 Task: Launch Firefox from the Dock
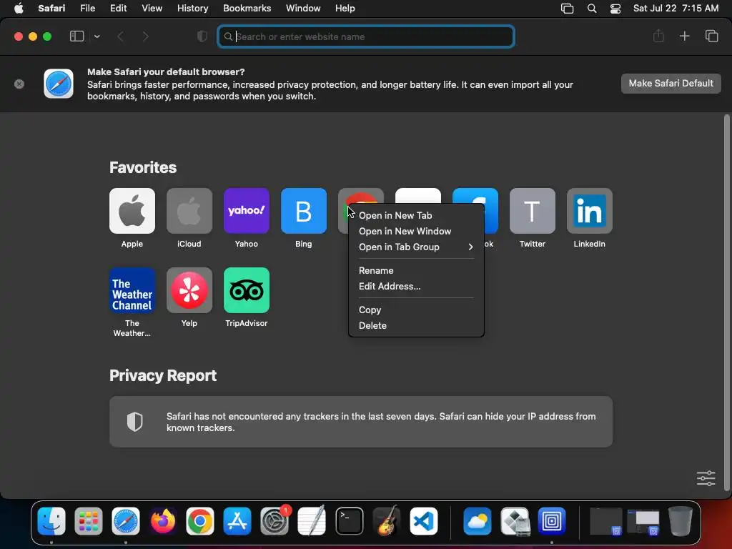[x=162, y=521]
